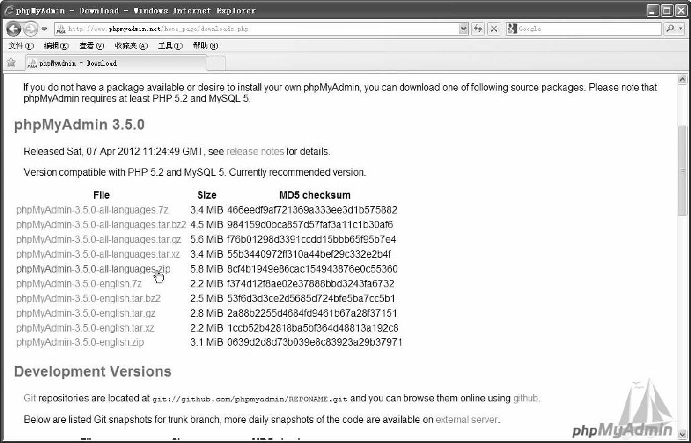691x443 pixels.
Task: Open a new blank tab
Action: coord(216,64)
